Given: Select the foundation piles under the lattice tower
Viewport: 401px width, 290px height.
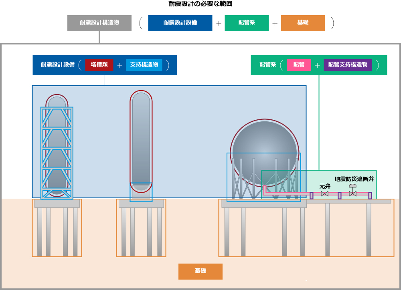Looking at the screenshot, I should click(57, 232).
